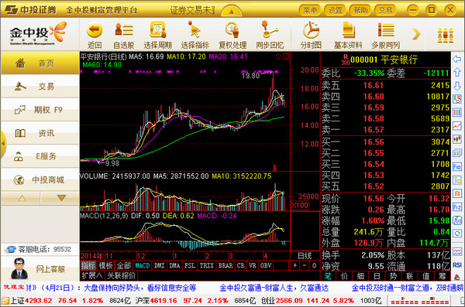Click the 关联报价 button
Viewport: 465px width, 307px height.
click(122, 276)
